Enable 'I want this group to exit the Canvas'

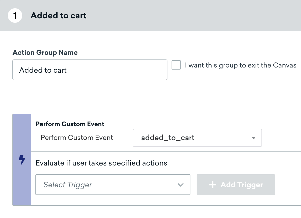click(176, 65)
